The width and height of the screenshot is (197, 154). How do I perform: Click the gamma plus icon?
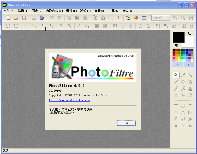click(87, 26)
